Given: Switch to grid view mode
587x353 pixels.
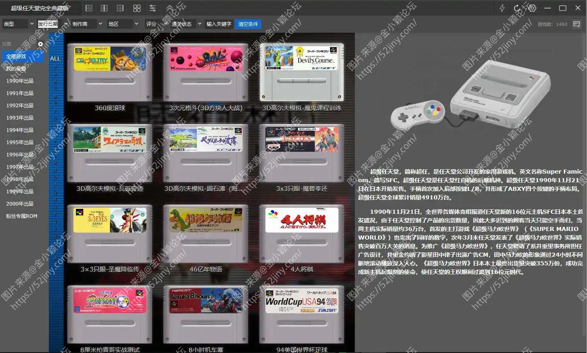Looking at the screenshot, I should (x=137, y=8).
